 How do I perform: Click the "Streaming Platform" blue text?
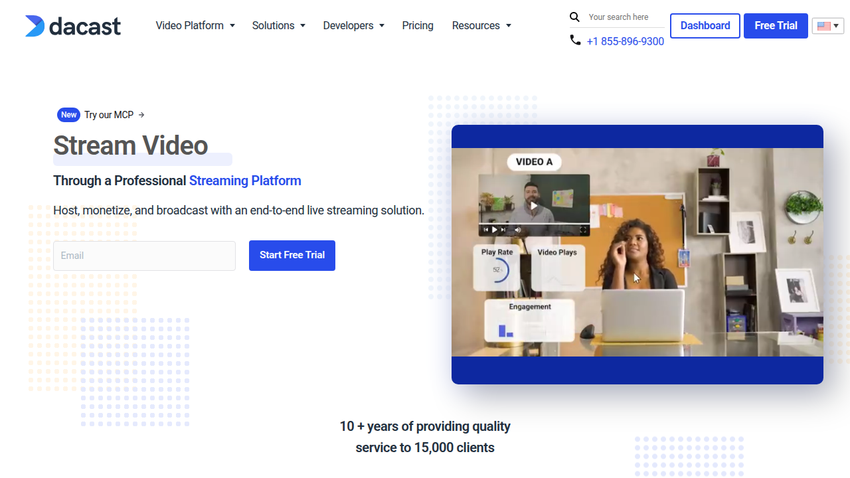(x=245, y=181)
